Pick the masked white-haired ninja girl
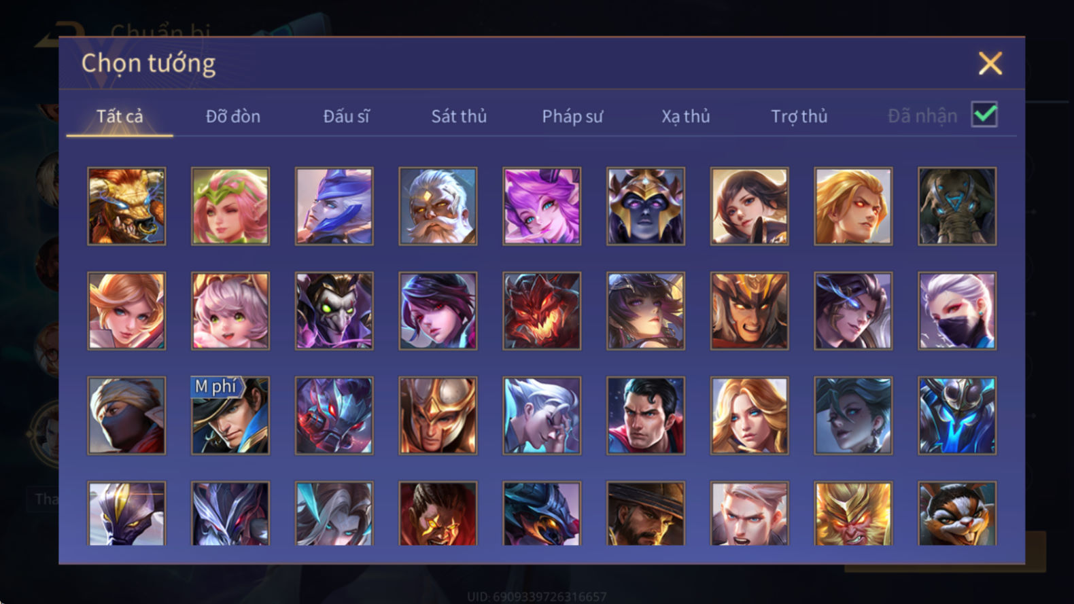Image resolution: width=1074 pixels, height=604 pixels. [x=957, y=310]
